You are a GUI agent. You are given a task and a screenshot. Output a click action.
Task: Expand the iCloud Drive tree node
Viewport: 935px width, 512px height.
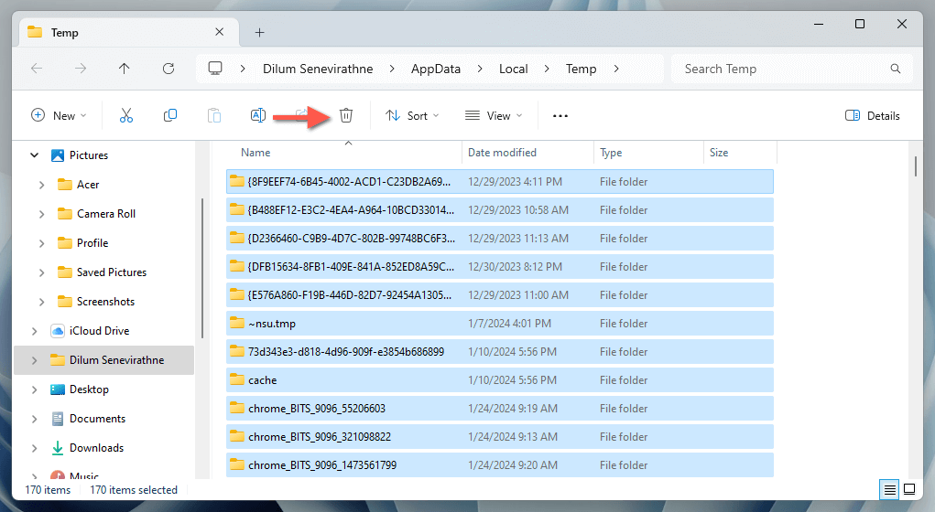[x=35, y=331]
